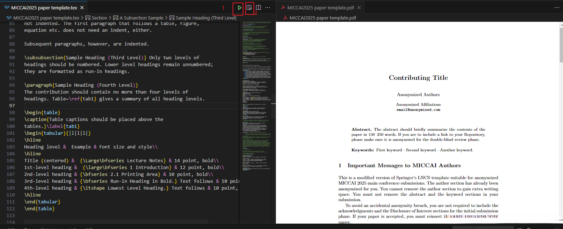Open the View LaTeX PDF preview icon
Screen dimensions: 563x229
click(x=249, y=8)
